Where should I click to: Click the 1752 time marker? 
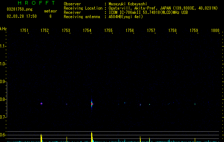(45, 31)
